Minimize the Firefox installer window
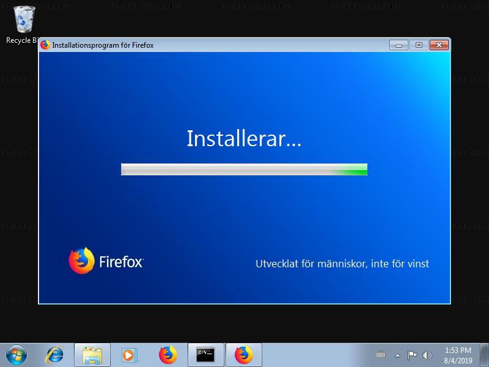This screenshot has height=367, width=489. [399, 45]
